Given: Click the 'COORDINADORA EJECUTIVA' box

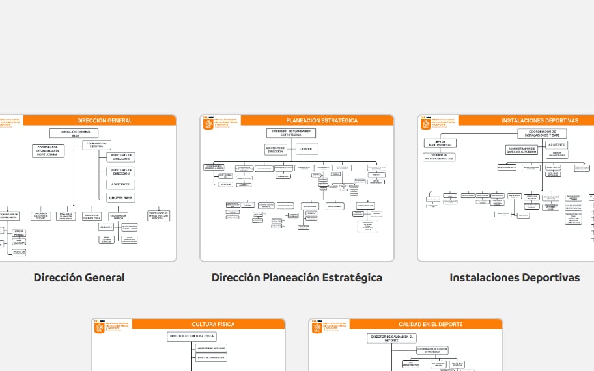Looking at the screenshot, I should pos(96,144).
